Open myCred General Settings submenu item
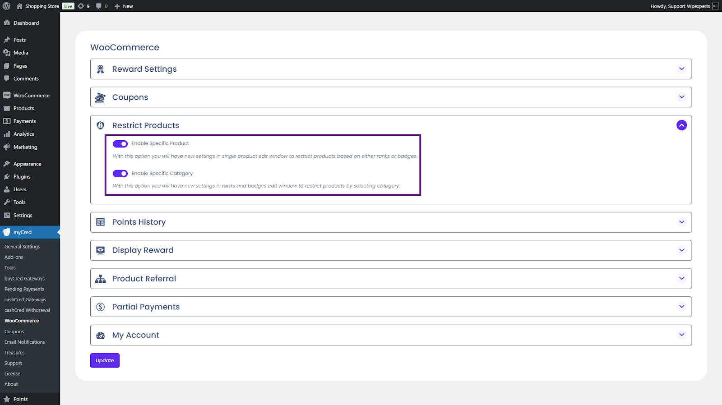Image resolution: width=722 pixels, height=405 pixels. click(x=22, y=247)
